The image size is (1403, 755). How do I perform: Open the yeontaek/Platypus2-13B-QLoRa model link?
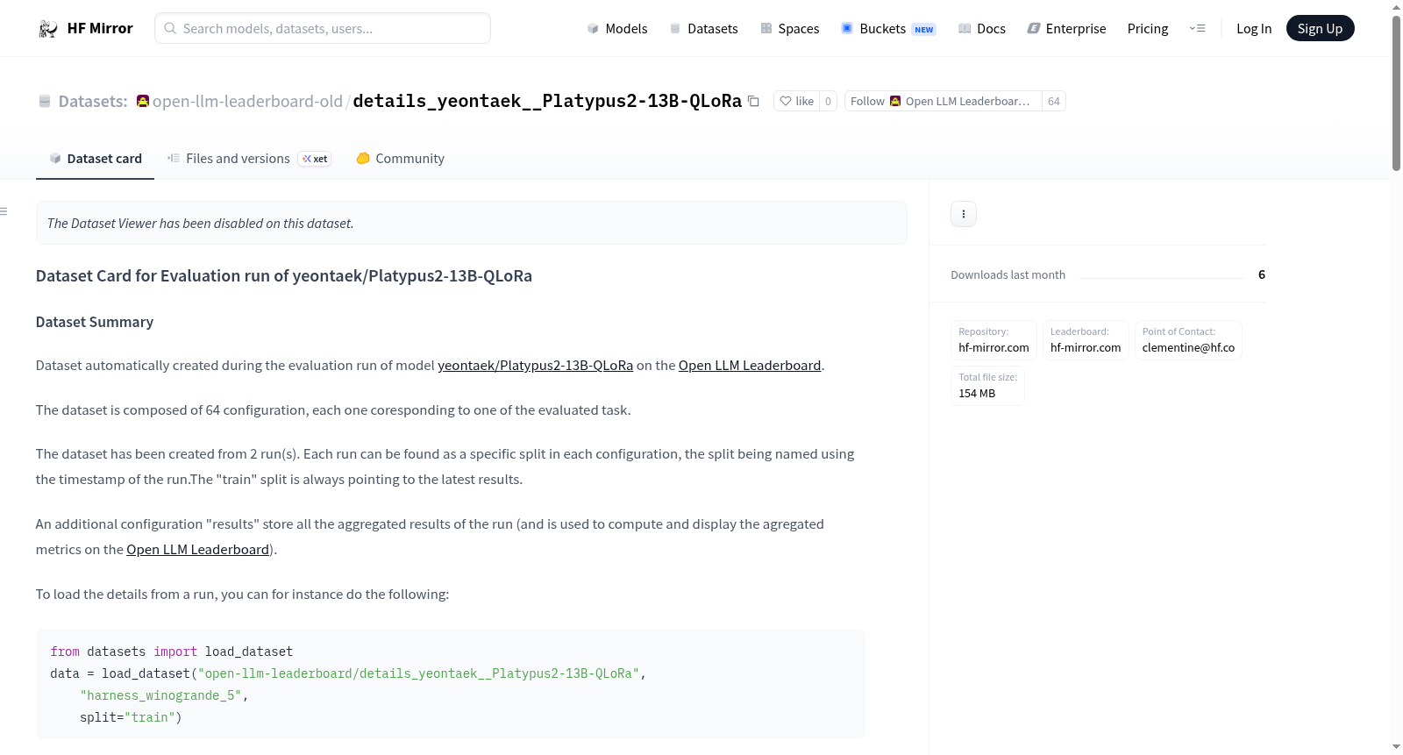click(535, 366)
